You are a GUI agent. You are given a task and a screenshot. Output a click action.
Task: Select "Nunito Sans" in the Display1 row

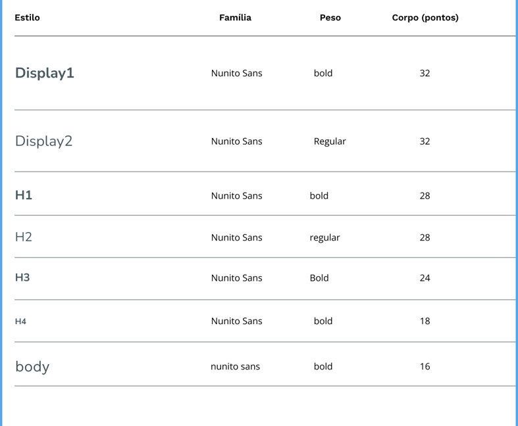pos(236,73)
